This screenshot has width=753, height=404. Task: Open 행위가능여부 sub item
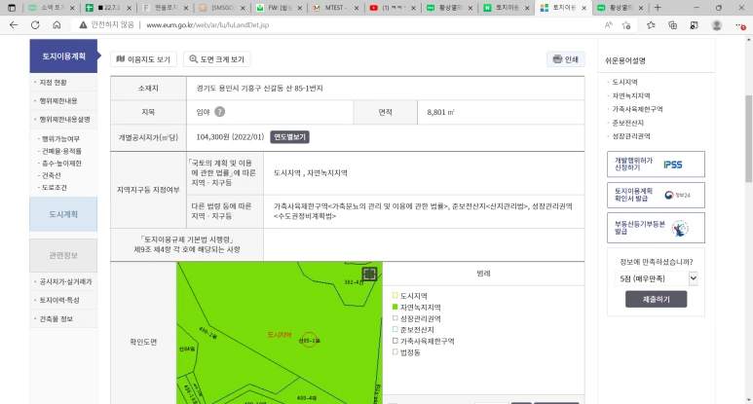click(60, 138)
